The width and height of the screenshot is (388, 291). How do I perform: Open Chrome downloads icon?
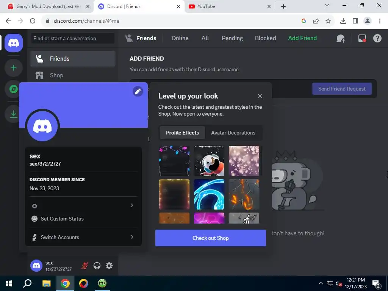pos(343,21)
